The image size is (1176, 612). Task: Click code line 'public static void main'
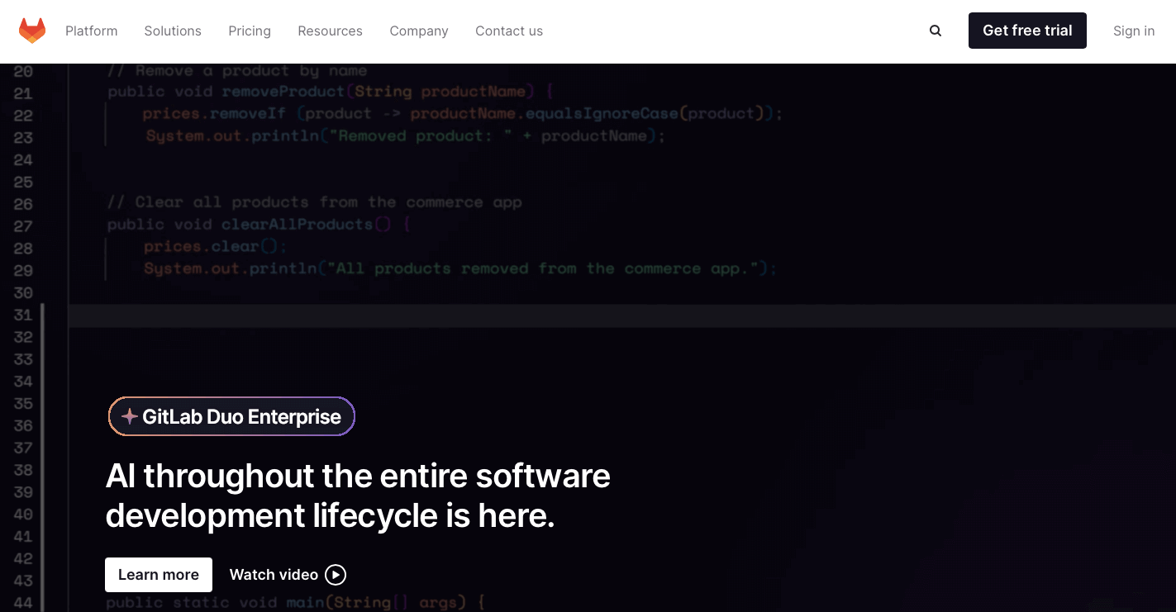296,602
